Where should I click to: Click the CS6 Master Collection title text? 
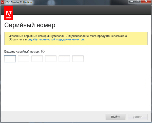pyautogui.click(x=18, y=2)
